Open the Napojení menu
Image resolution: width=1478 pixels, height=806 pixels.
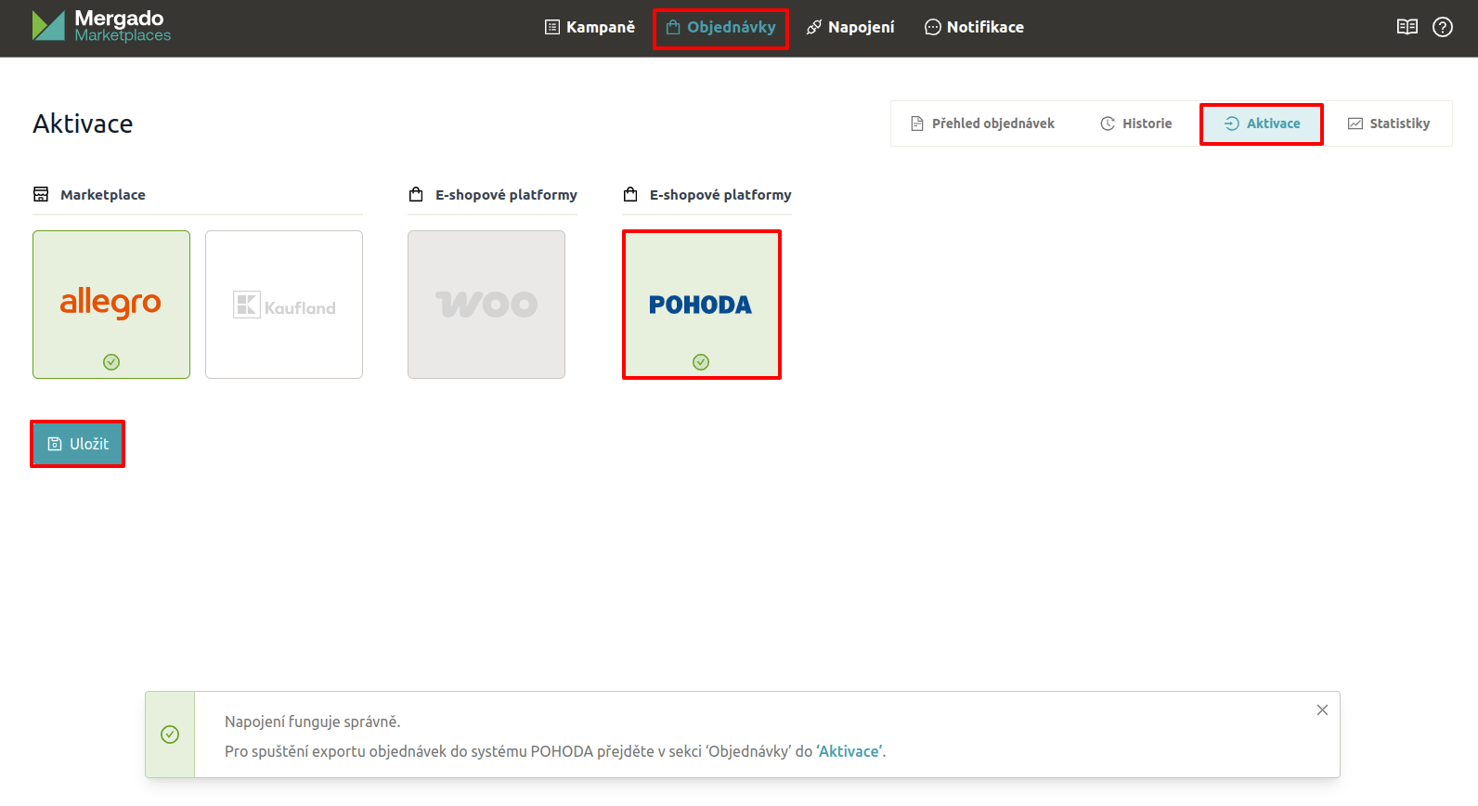point(850,27)
